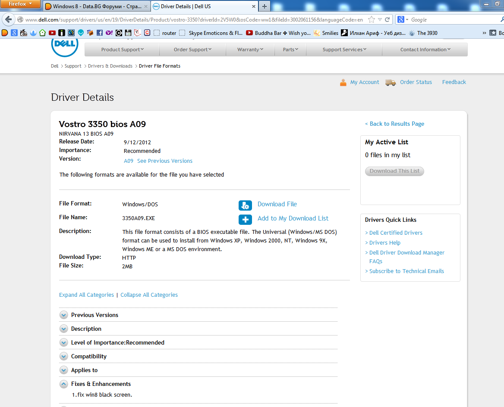Close the Windows 8 Data.BG tab
This screenshot has width=504, height=407.
(145, 6)
